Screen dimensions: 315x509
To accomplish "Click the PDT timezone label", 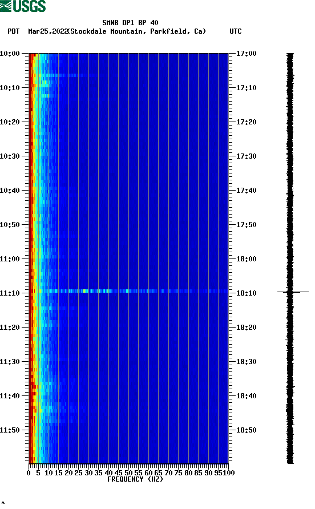I will coord(13,31).
